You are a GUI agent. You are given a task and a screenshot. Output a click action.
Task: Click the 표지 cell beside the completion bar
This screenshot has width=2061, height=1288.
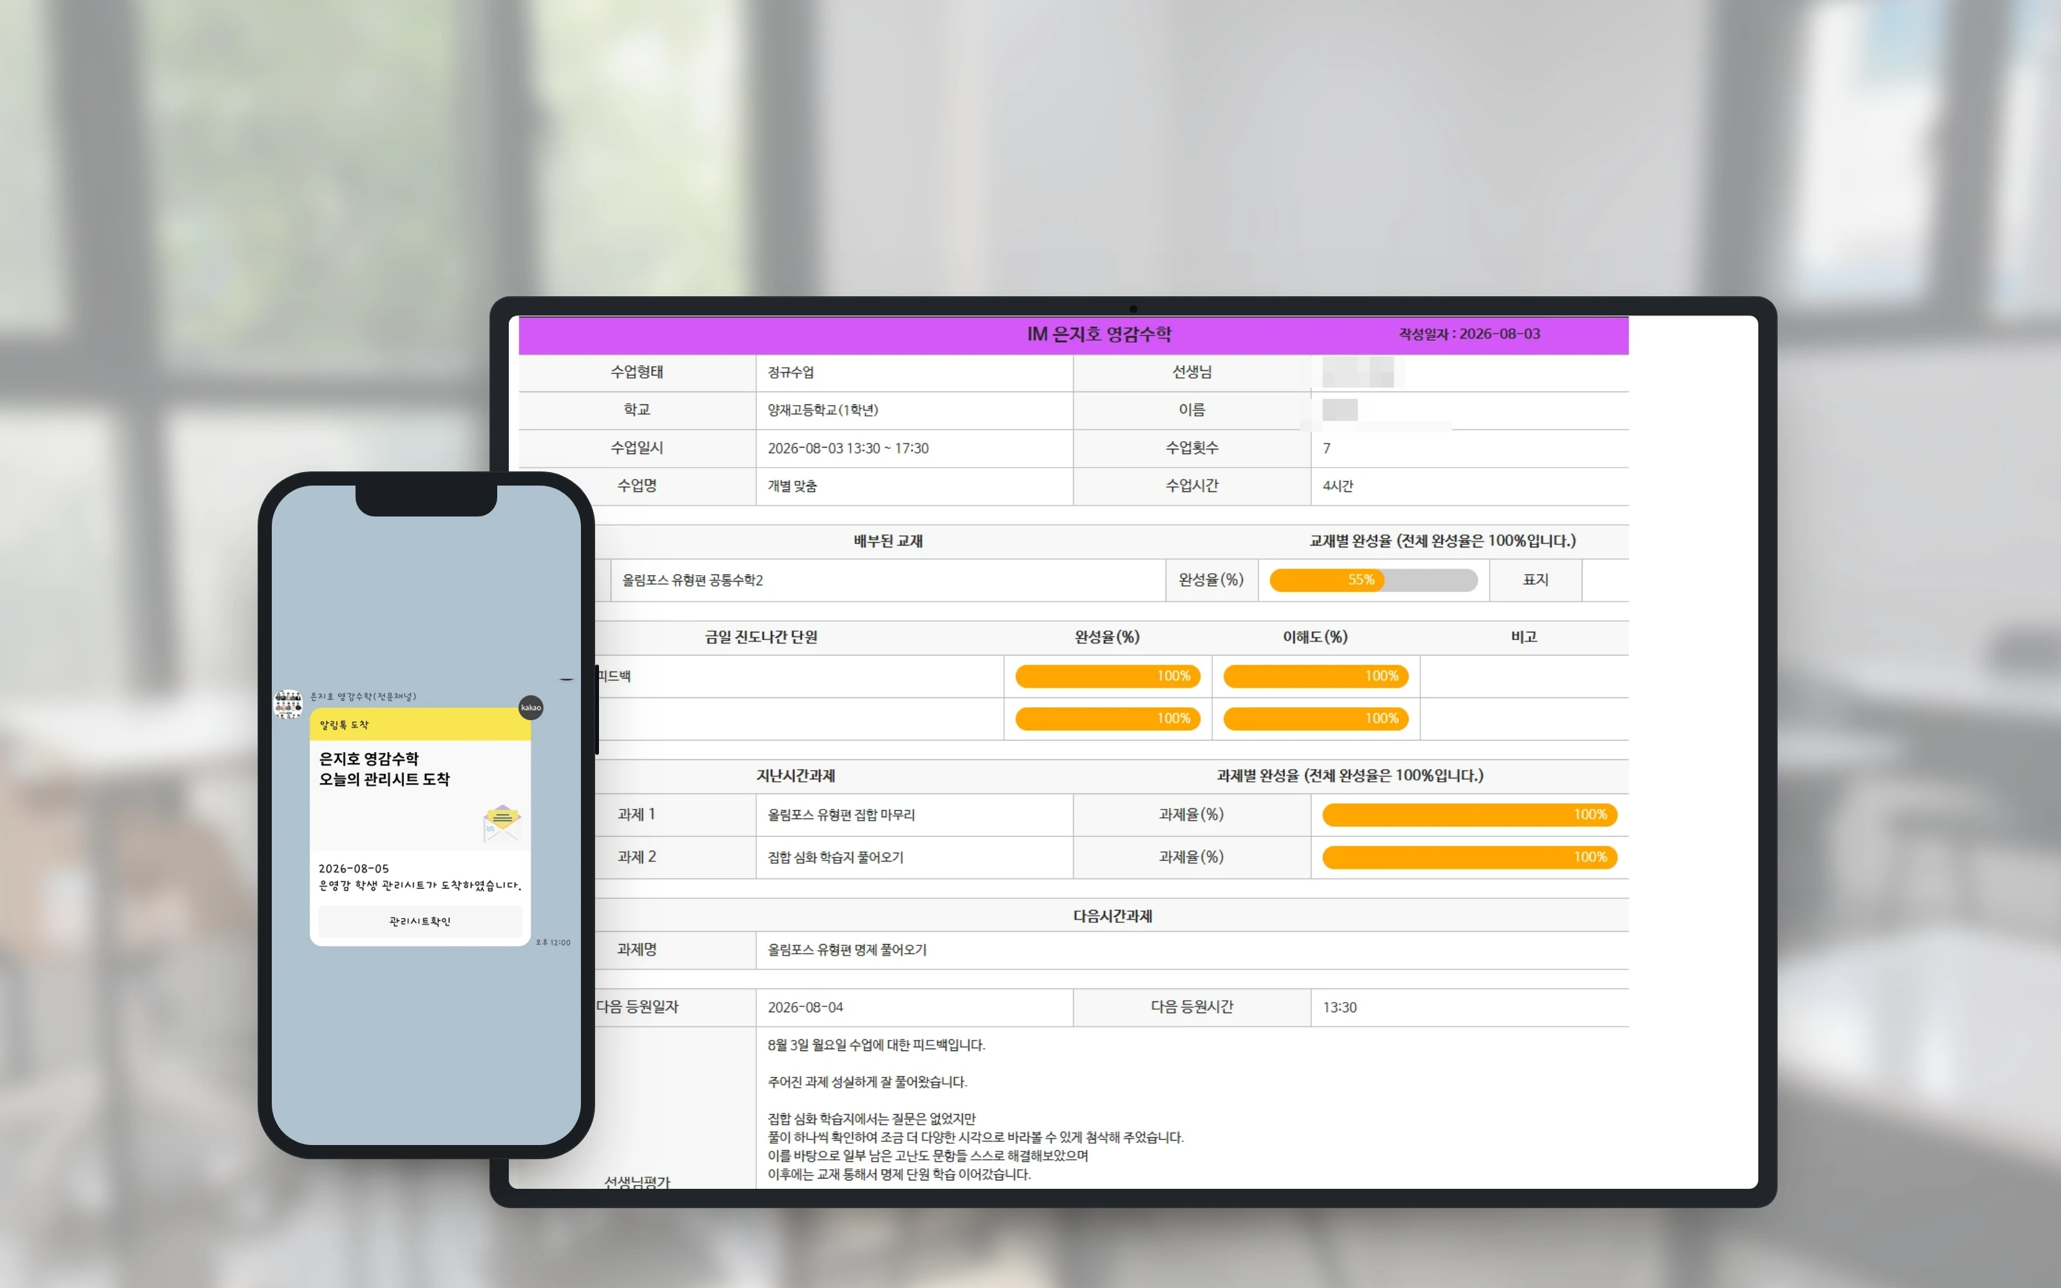1535,580
